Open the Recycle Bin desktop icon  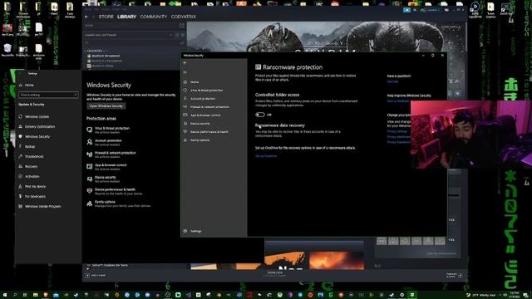pos(7,51)
